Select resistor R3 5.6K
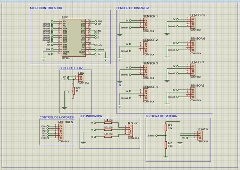Image resolution: width=240 pixels, height=170 pixels. tap(166, 127)
